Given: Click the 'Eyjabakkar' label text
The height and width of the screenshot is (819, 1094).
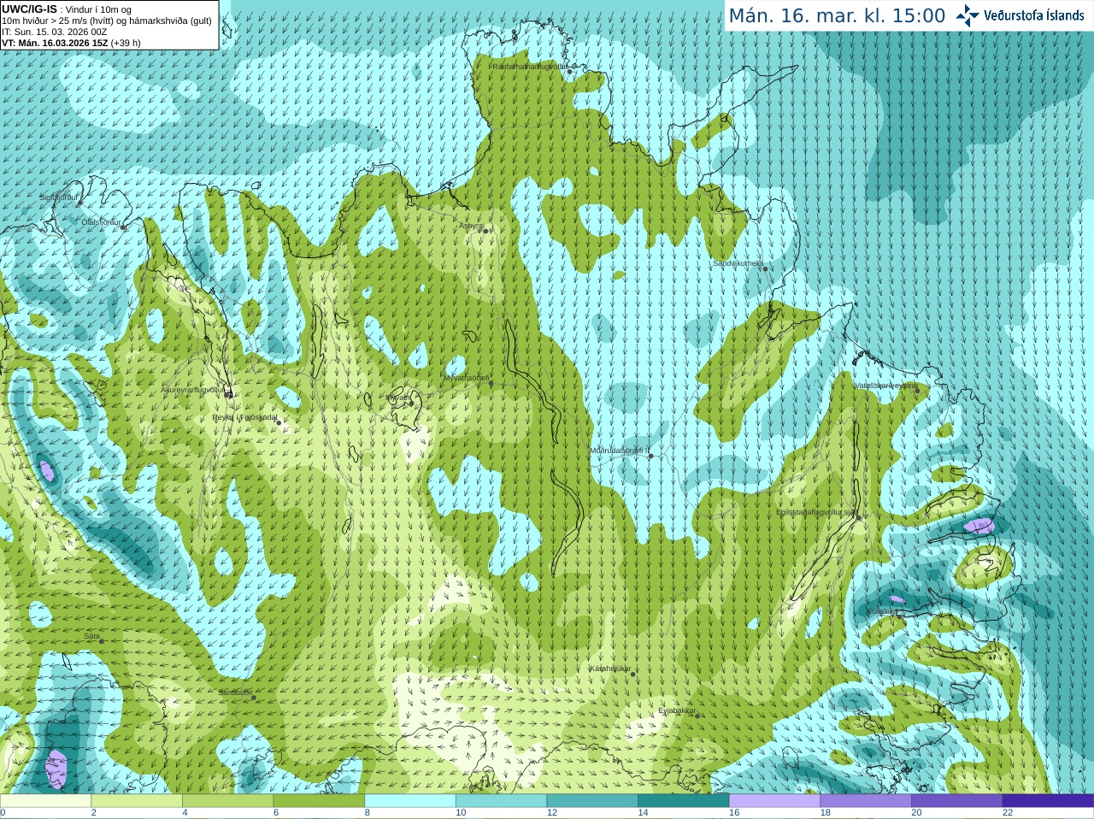Looking at the screenshot, I should tap(678, 710).
